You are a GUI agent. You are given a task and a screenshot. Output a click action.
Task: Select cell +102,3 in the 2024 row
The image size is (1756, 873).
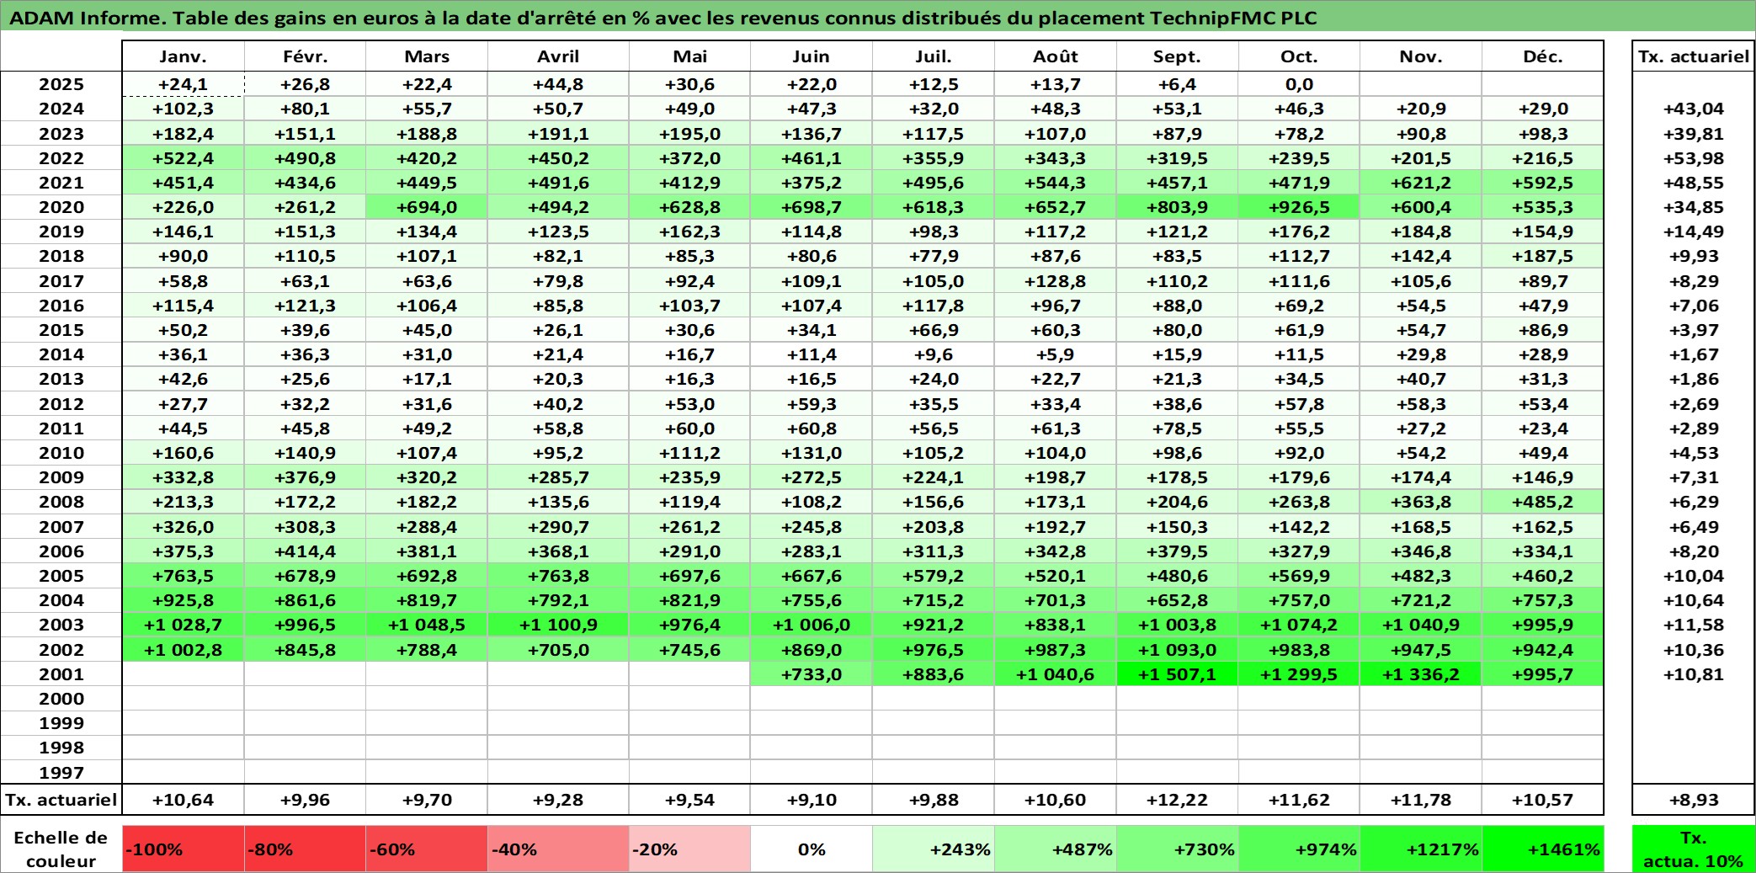pos(183,109)
